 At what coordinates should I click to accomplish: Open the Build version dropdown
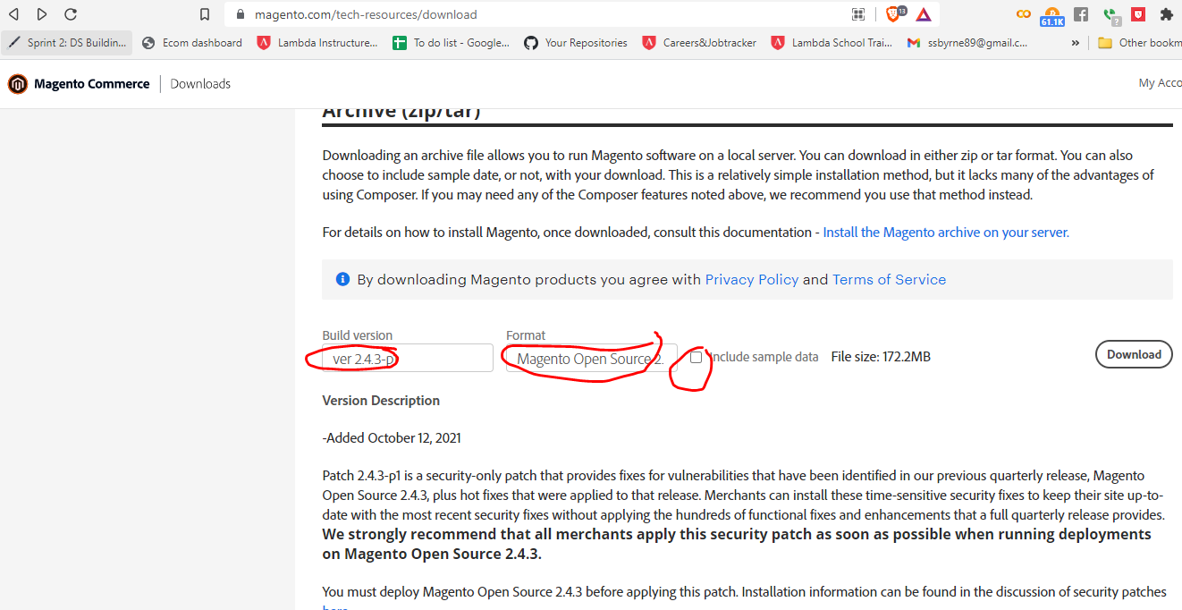pos(408,358)
